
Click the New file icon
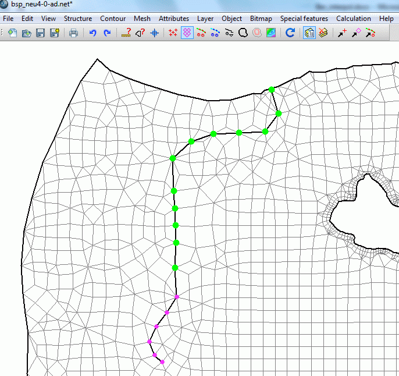coord(12,33)
